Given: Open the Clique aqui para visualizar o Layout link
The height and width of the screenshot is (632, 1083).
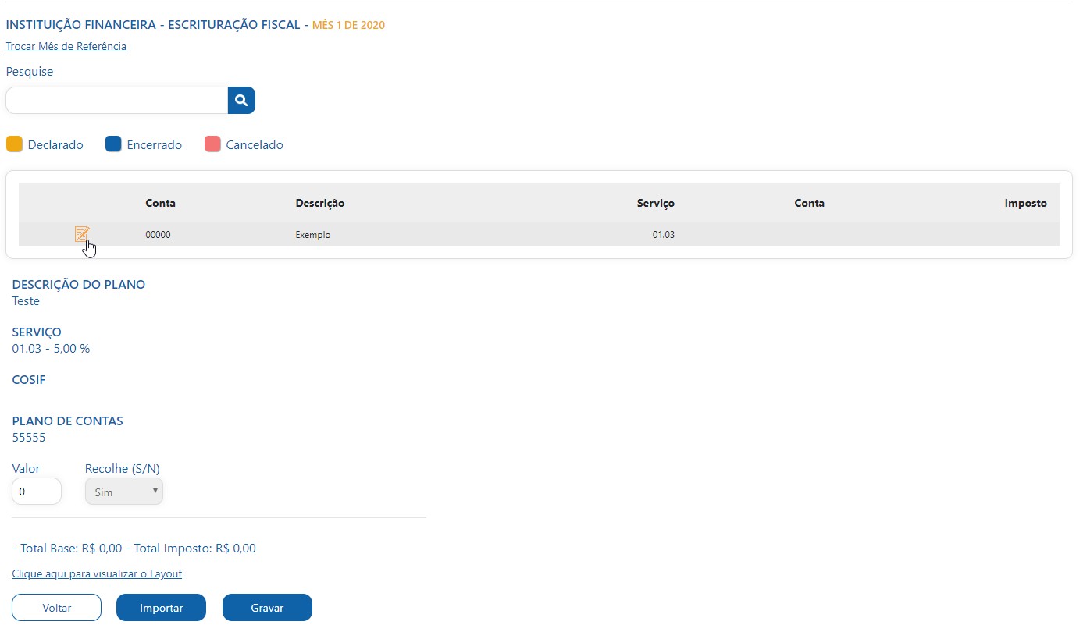Looking at the screenshot, I should click(97, 573).
